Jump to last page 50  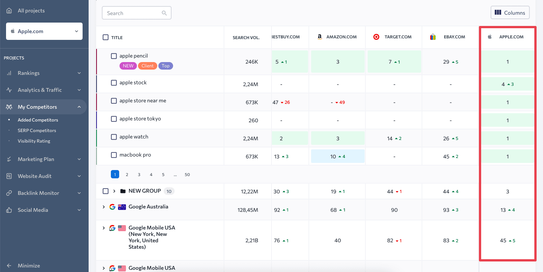(x=187, y=175)
